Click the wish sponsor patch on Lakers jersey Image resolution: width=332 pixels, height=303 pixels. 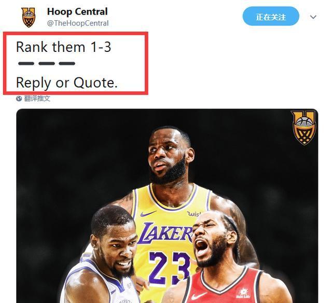[193, 214]
